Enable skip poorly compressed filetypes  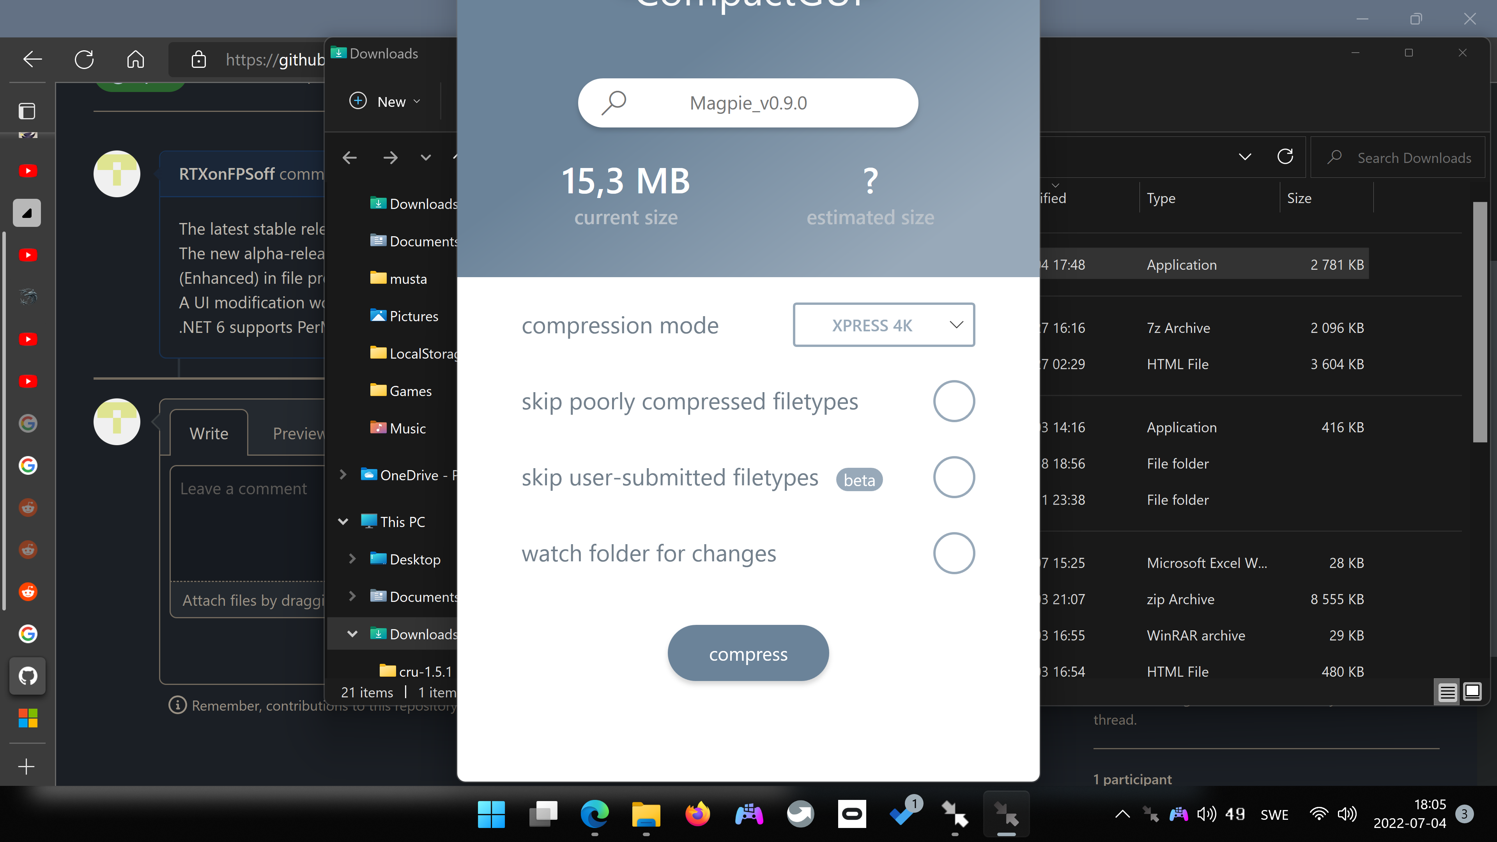tap(954, 401)
